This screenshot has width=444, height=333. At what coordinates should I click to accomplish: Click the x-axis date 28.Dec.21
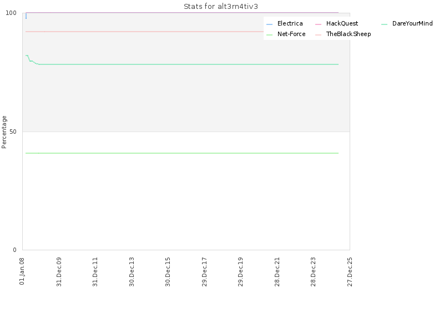(x=277, y=272)
